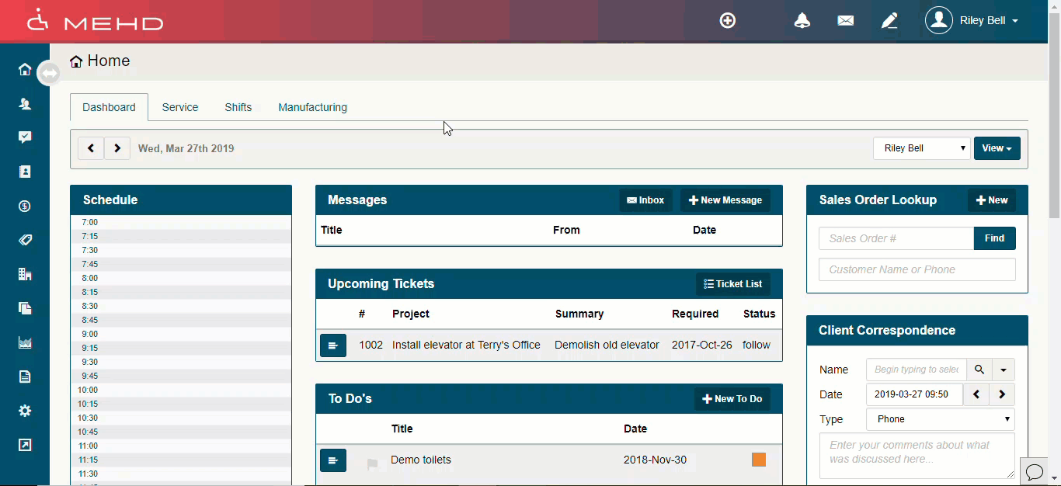
Task: Click the 'follow' ticket status
Action: 757,345
